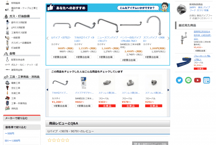Click the ¥578 ステンレス製 tee fitting image
This screenshot has width=216, height=145.
(130, 83)
